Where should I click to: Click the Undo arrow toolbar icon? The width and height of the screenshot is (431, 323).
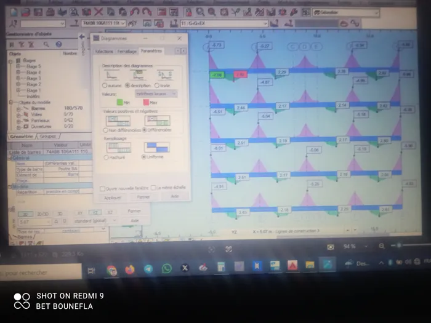tap(134, 12)
